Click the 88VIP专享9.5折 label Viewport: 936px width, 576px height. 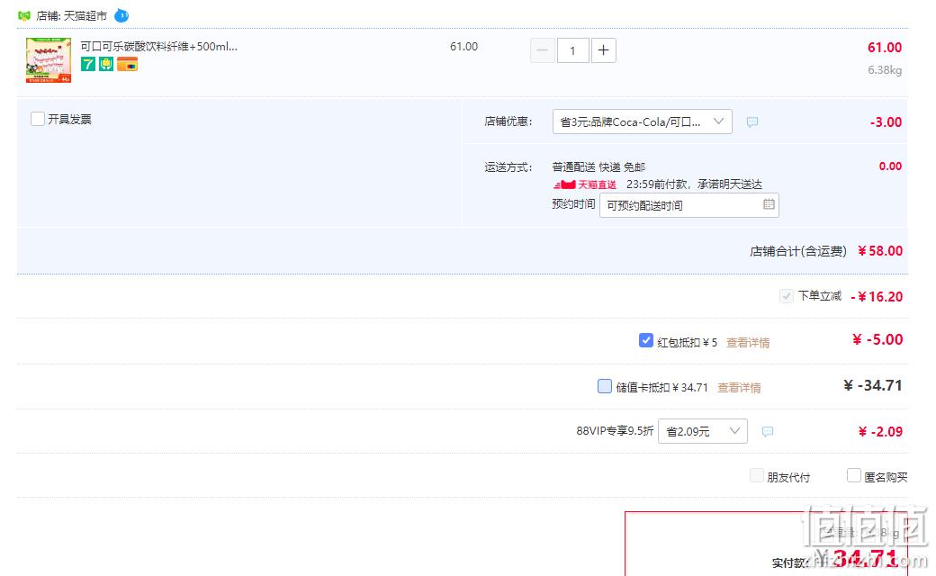point(615,430)
